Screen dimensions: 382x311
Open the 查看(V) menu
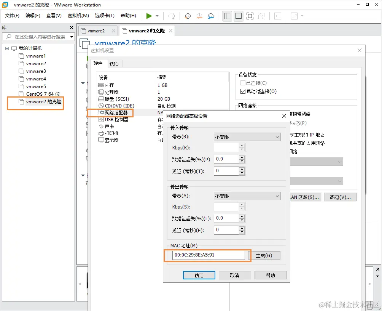pos(54,16)
